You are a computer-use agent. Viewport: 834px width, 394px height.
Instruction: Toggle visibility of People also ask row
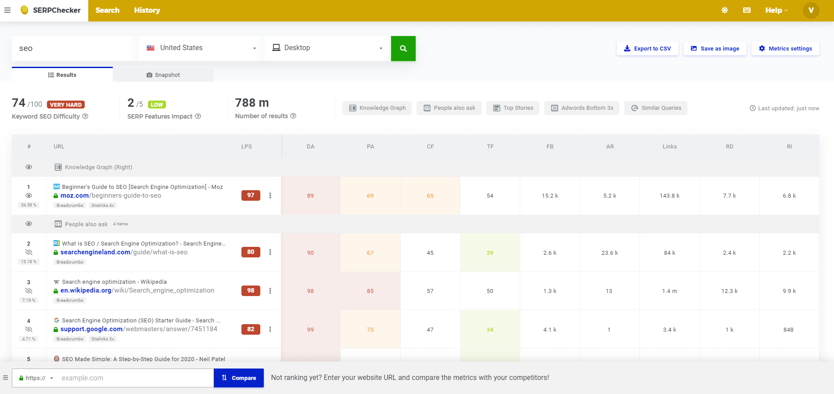pyautogui.click(x=29, y=224)
